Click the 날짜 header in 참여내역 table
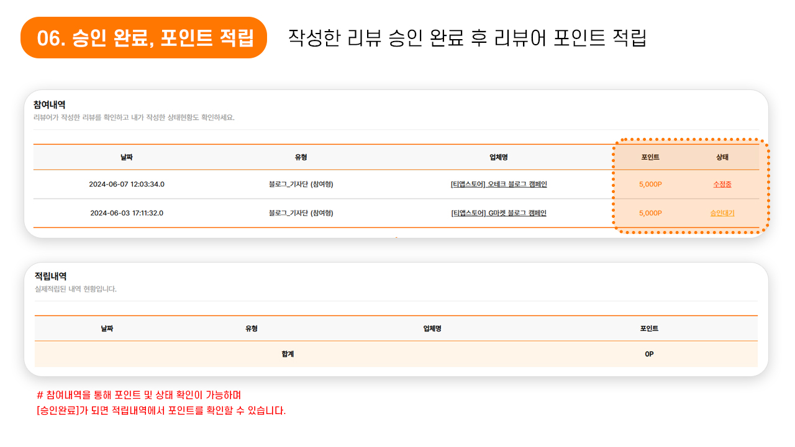 click(127, 157)
